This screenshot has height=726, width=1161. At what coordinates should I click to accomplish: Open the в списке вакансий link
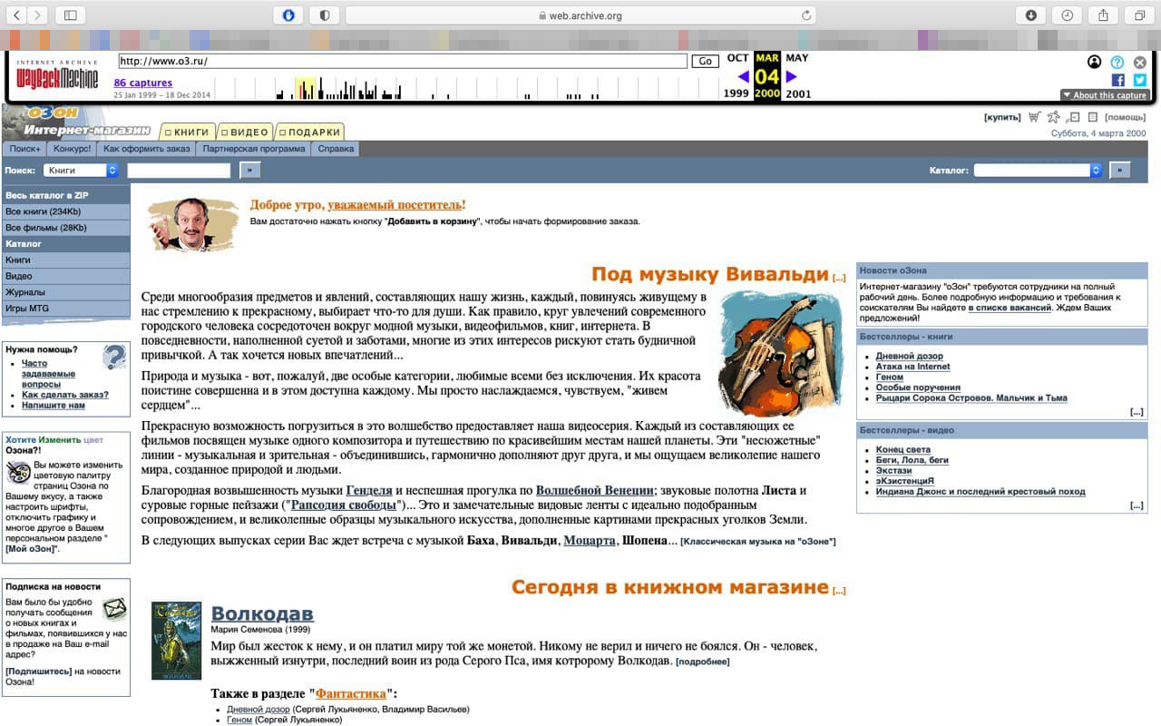[x=1010, y=308]
